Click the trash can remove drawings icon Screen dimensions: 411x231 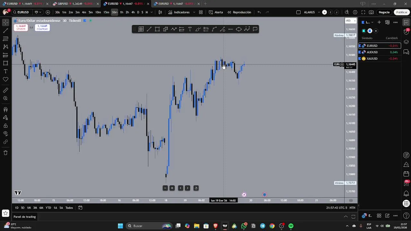[x=5, y=153]
